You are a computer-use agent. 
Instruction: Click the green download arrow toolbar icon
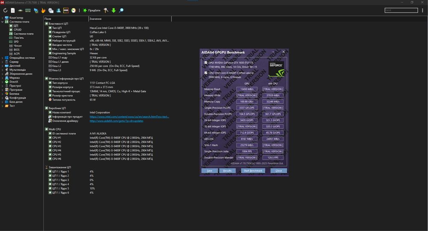113,10
